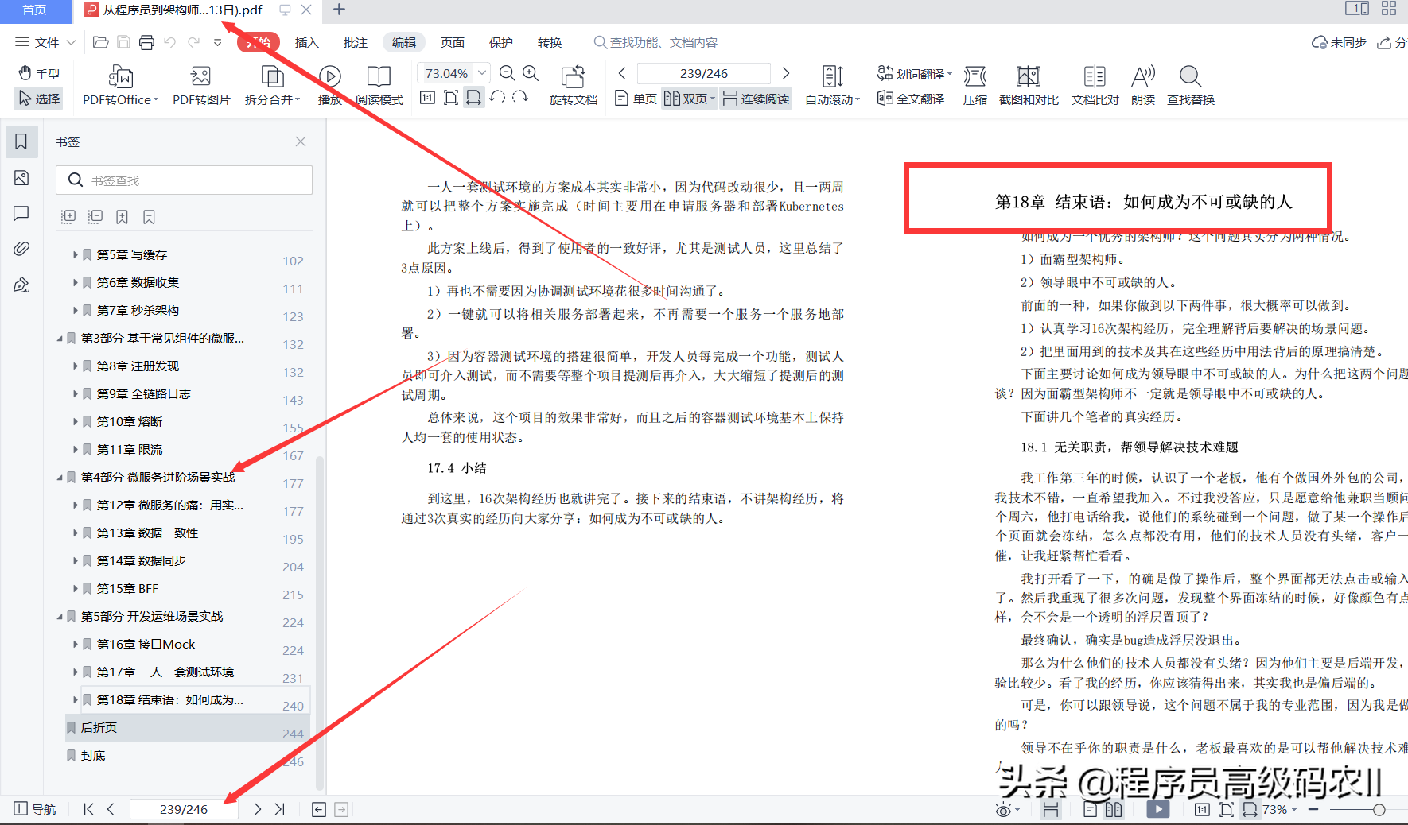The height and width of the screenshot is (825, 1408).
Task: Collapse the 第5部分 开发运维场景实战 bookmark
Action: pos(60,617)
